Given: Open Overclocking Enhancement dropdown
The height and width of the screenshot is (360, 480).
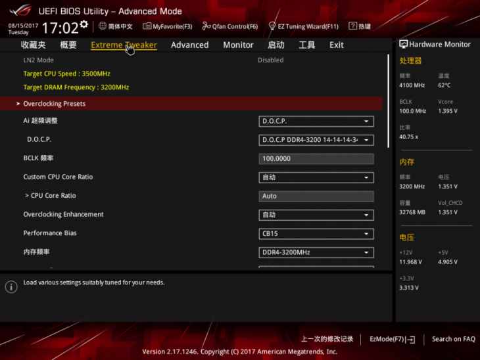Looking at the screenshot, I should [x=316, y=215].
